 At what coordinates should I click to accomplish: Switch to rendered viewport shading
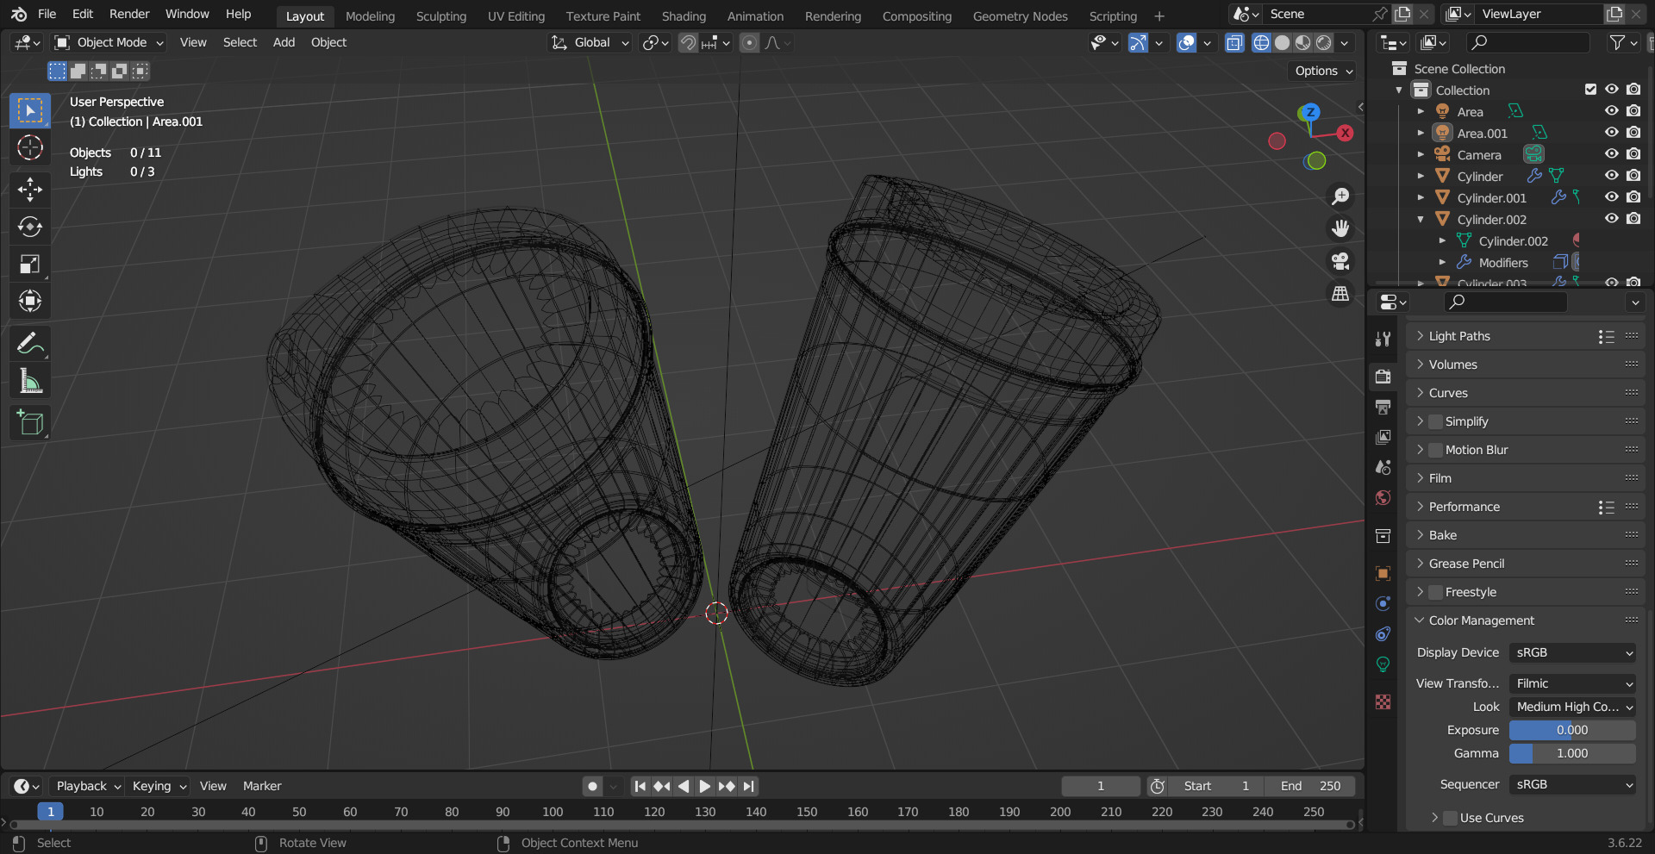pos(1324,42)
